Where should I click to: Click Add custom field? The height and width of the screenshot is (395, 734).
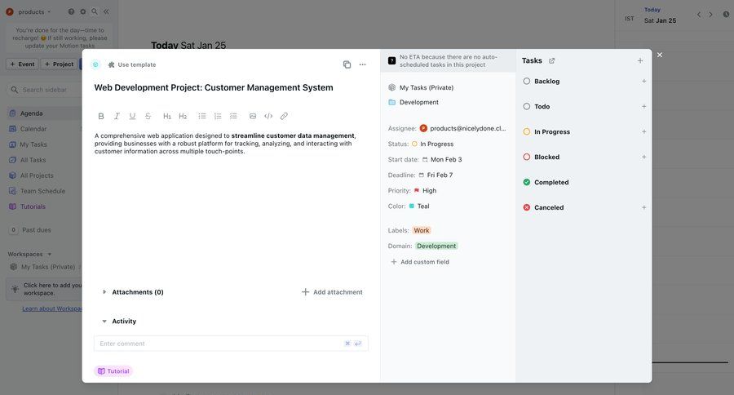click(420, 262)
